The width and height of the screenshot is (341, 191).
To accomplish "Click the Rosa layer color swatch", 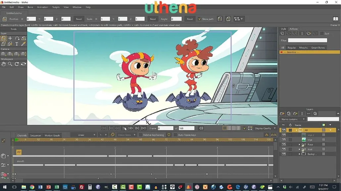I will click(323, 144).
